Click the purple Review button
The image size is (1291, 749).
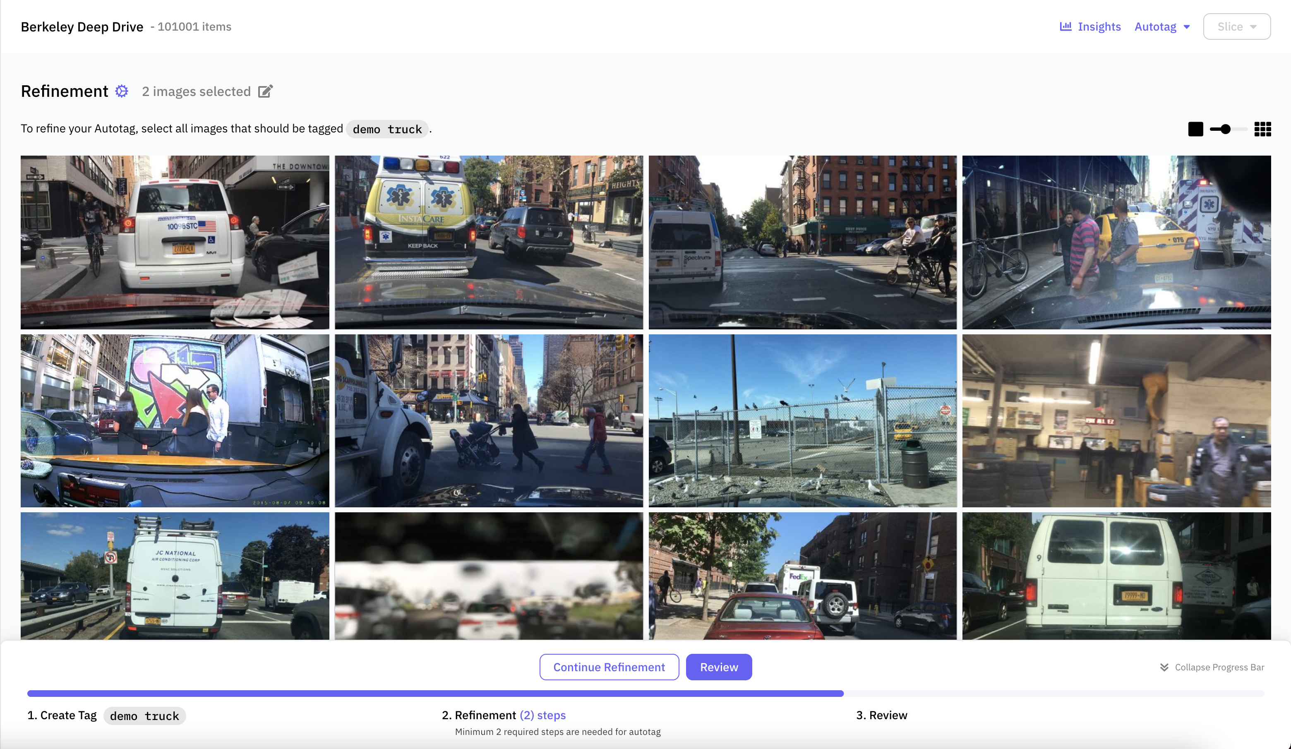tap(718, 667)
